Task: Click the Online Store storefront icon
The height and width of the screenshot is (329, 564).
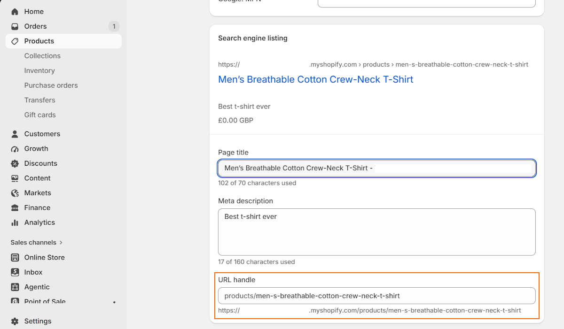Action: pyautogui.click(x=15, y=257)
